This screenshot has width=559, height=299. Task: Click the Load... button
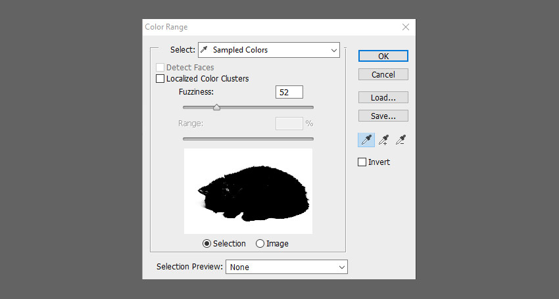[x=383, y=97]
